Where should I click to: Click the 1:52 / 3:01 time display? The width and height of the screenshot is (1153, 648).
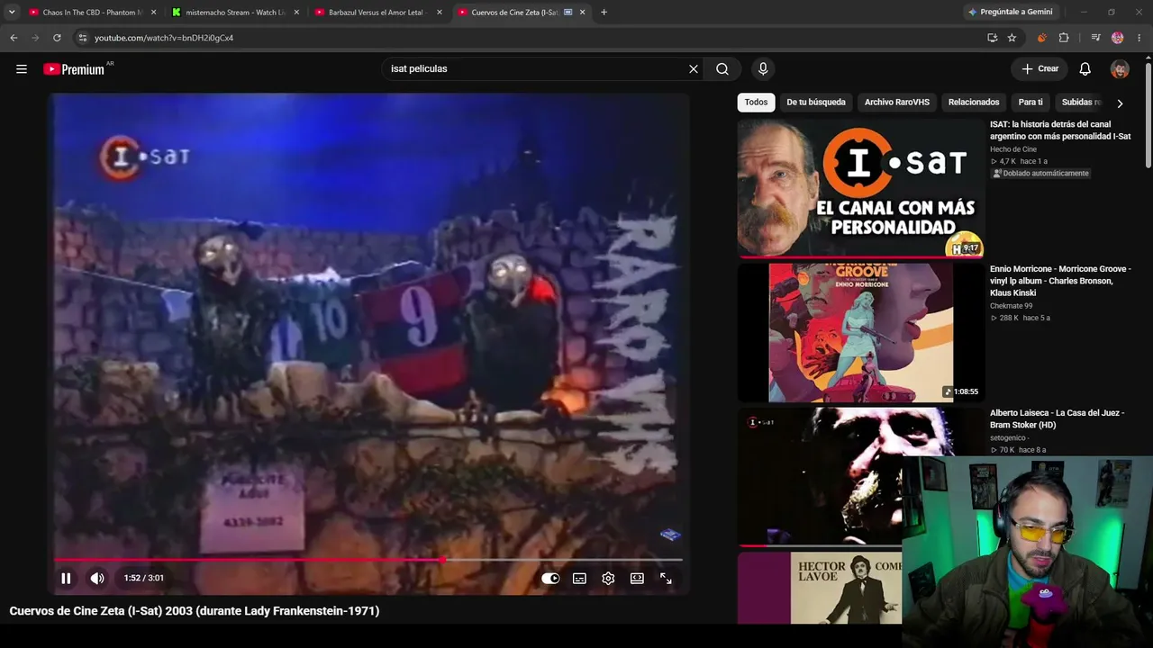pyautogui.click(x=144, y=578)
